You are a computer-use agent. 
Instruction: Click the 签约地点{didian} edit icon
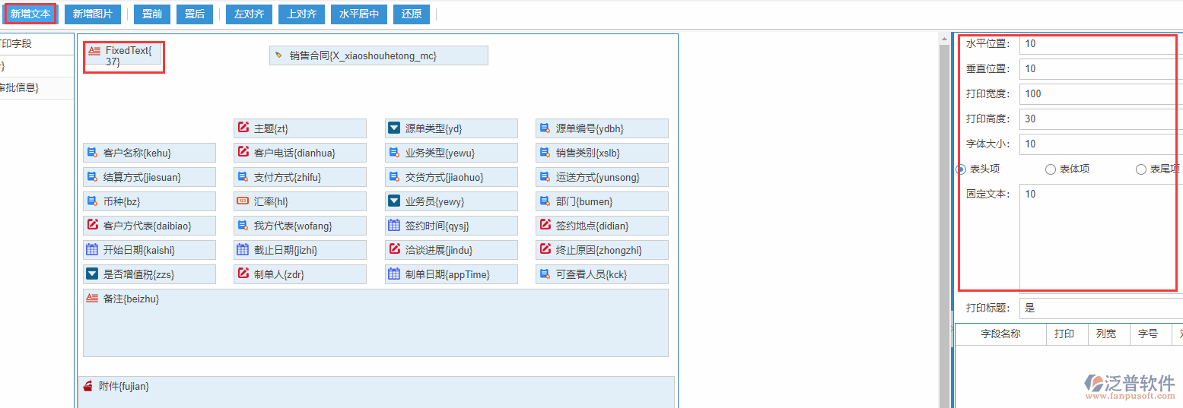(545, 226)
